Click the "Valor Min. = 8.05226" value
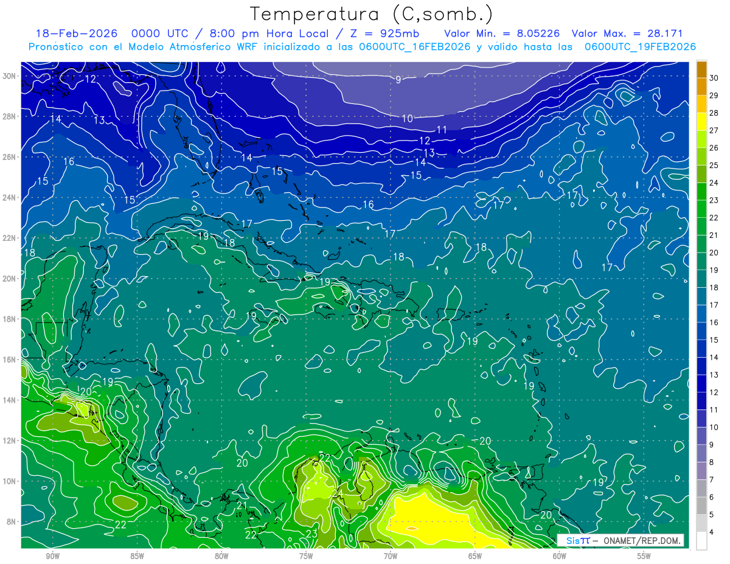This screenshot has width=730, height=564. [x=502, y=33]
